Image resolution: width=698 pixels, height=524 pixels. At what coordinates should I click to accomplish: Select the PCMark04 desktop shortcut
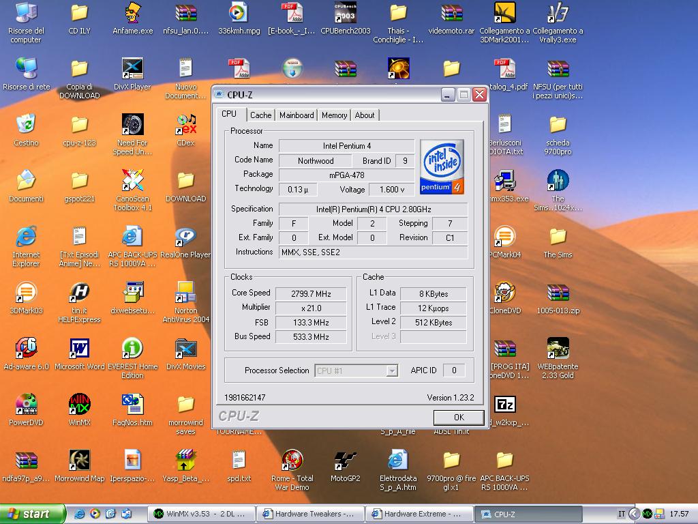[x=505, y=242]
